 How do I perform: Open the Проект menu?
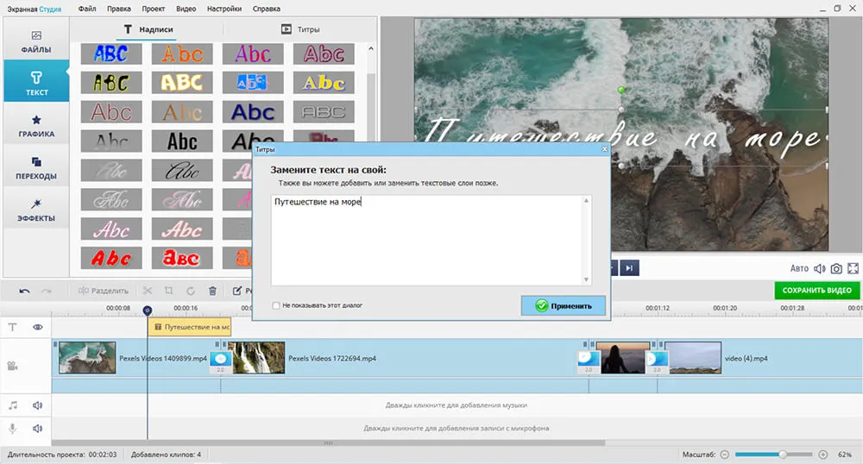click(x=153, y=9)
